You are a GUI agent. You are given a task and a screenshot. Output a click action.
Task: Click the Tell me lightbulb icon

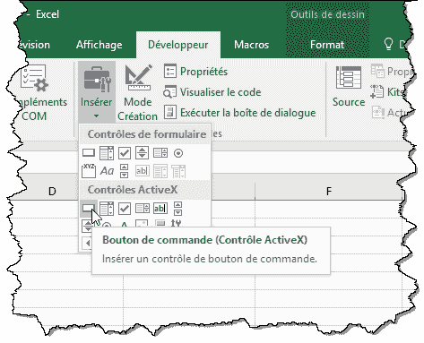pos(388,44)
